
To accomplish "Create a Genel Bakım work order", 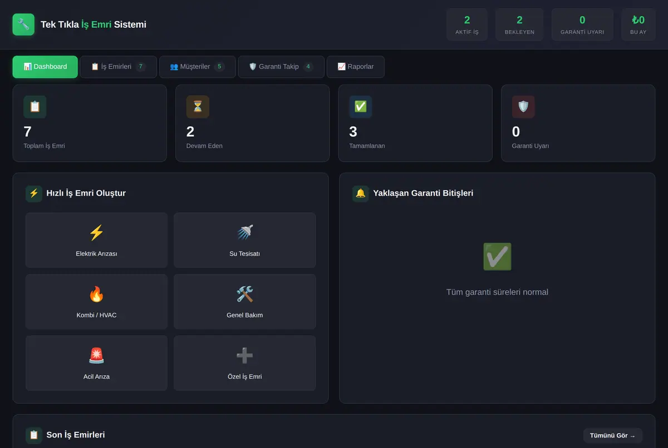I will pyautogui.click(x=245, y=302).
